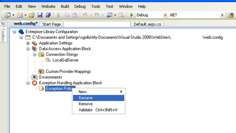Click the red Exception Handling block icon
The image size is (236, 133).
(x=34, y=83)
